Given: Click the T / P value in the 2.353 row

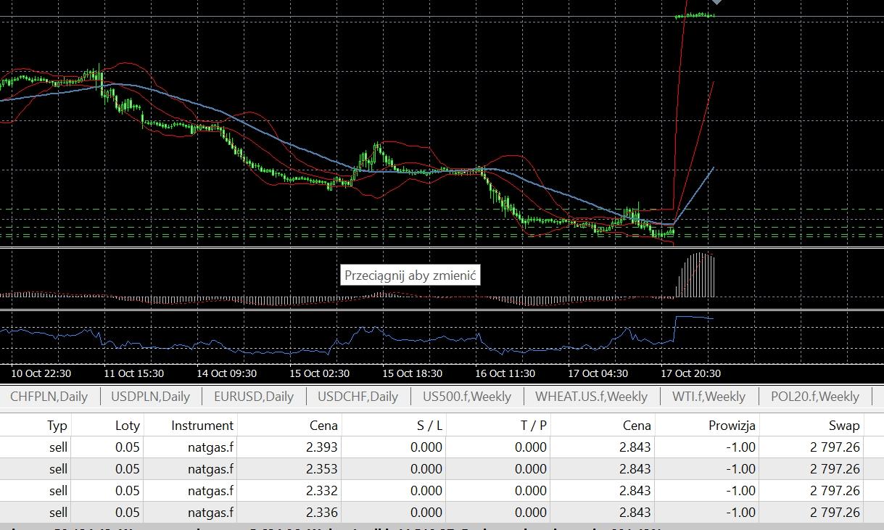Looking at the screenshot, I should tap(531, 469).
